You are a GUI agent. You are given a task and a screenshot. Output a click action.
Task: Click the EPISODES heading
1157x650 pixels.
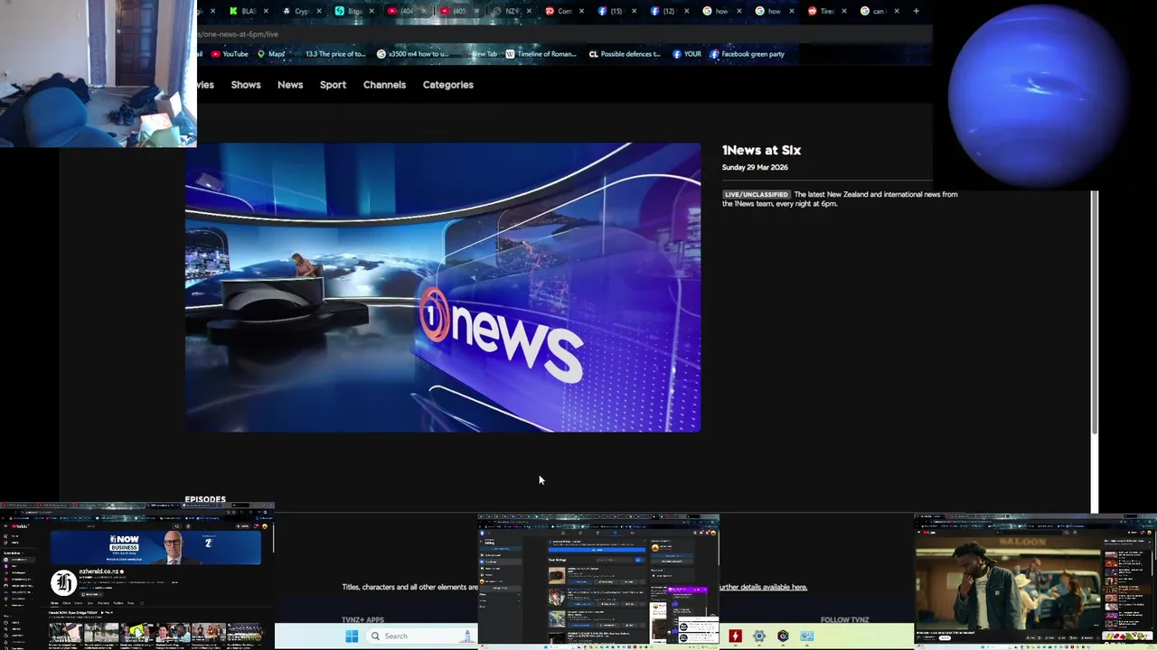pyautogui.click(x=205, y=499)
